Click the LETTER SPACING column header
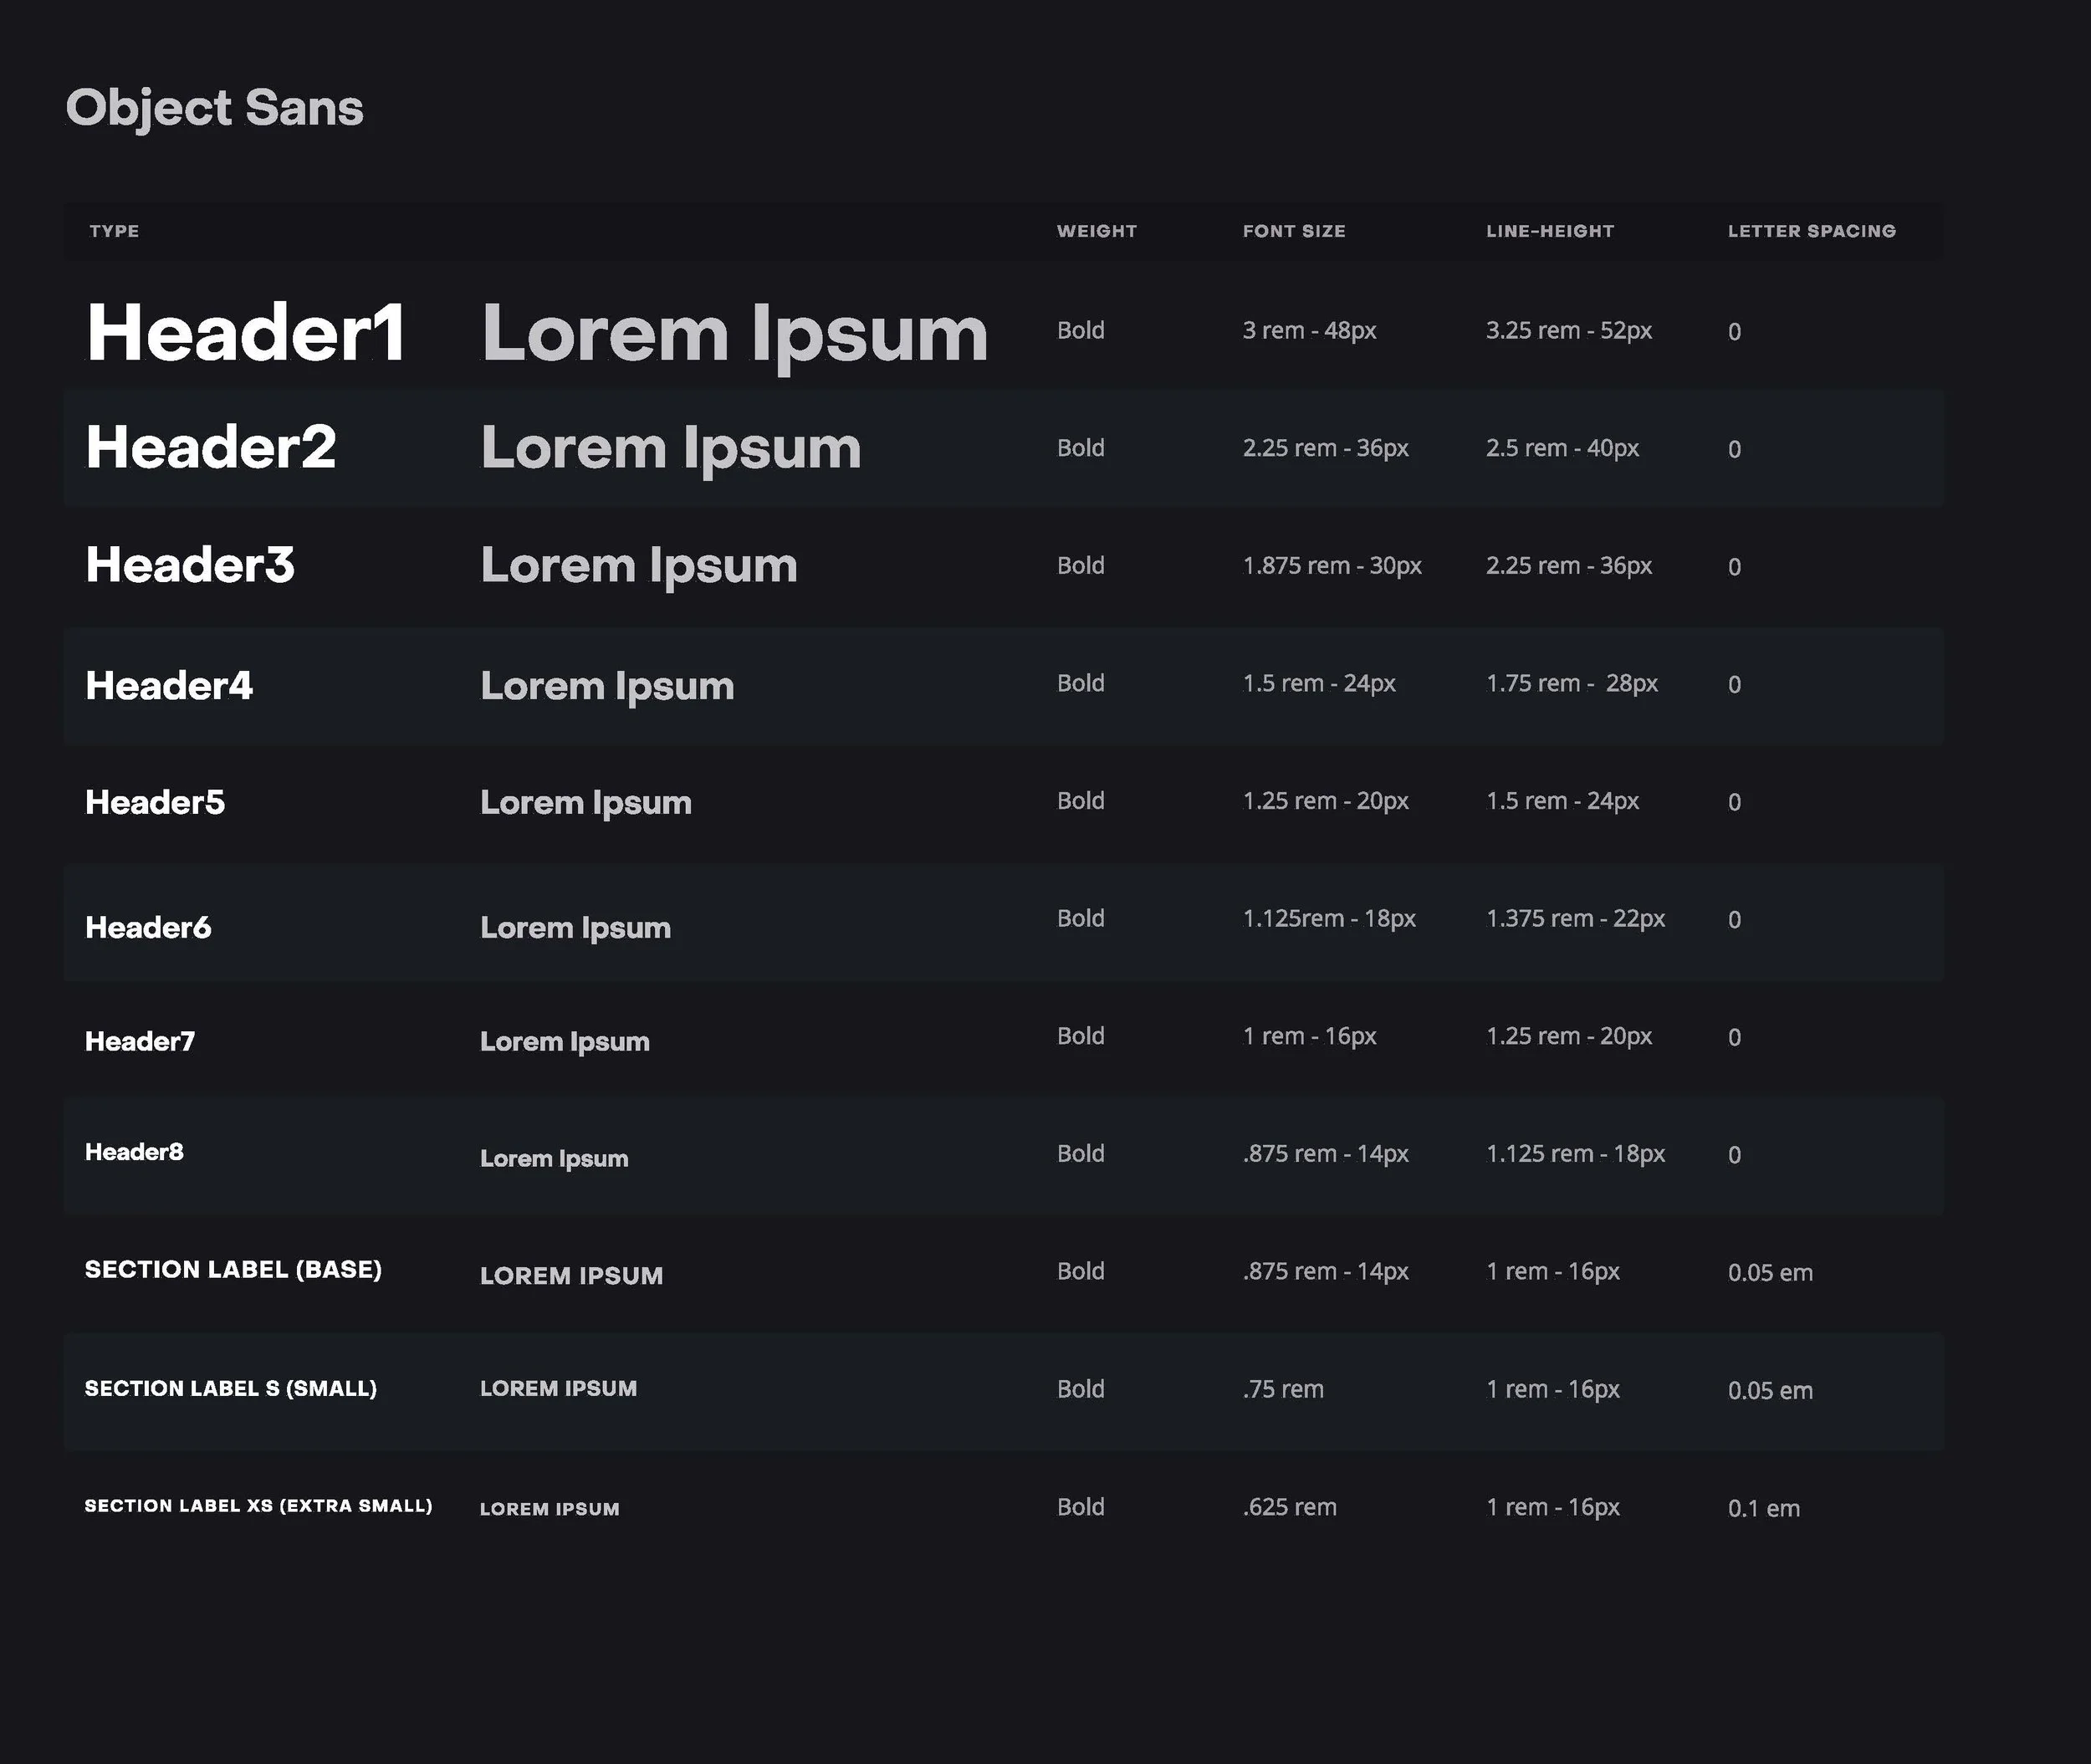 [1811, 231]
